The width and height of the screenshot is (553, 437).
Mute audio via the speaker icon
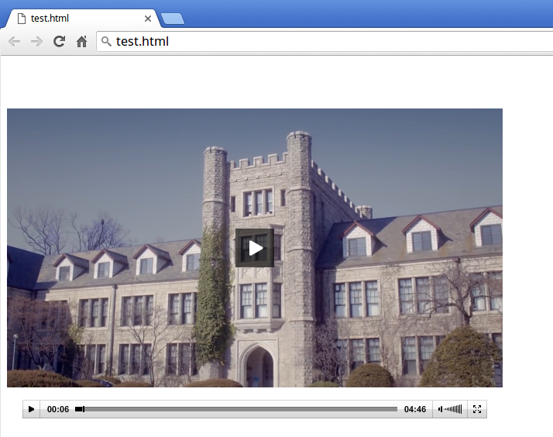tap(441, 409)
